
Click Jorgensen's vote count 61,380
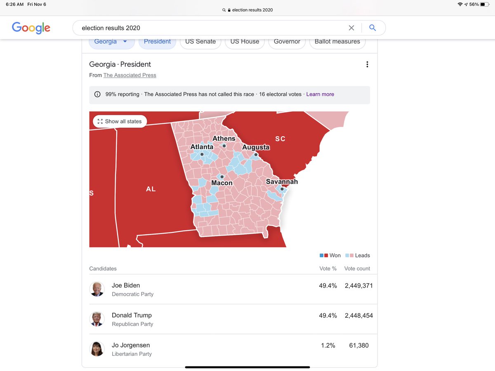point(359,345)
